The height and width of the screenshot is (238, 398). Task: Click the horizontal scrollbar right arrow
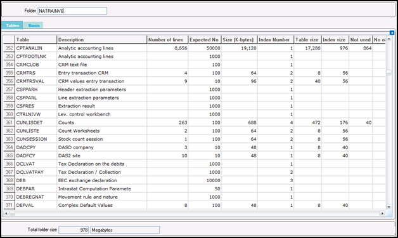point(382,213)
